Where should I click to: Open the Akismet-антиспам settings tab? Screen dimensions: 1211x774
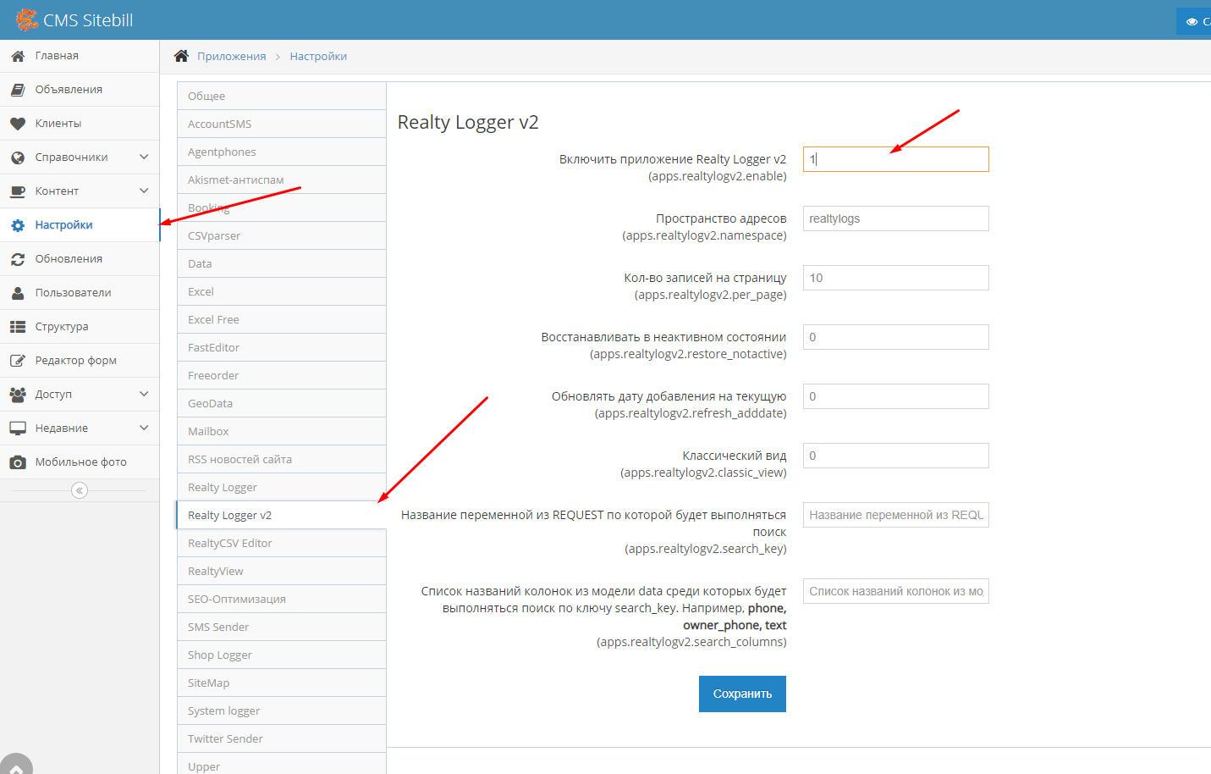pyautogui.click(x=282, y=180)
